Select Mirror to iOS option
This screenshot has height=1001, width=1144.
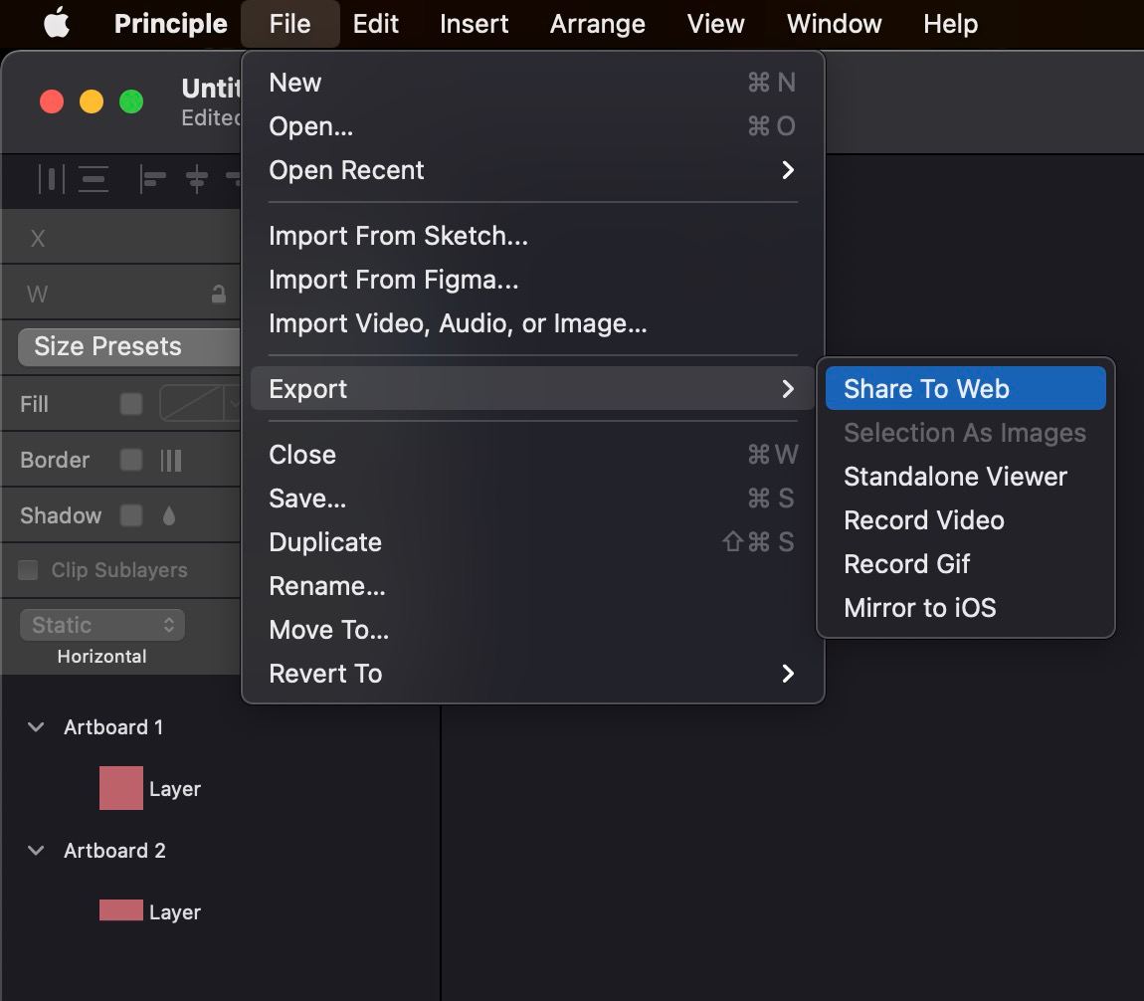click(x=965, y=608)
